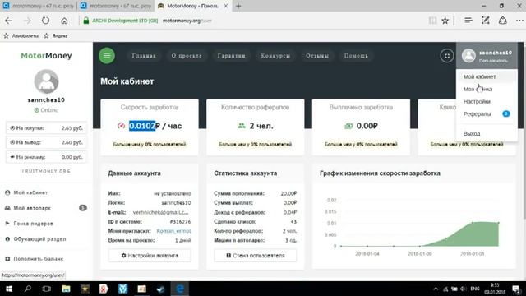The image size is (526, 296).
Task: Open Task View in taskbar
Action: pos(47,289)
